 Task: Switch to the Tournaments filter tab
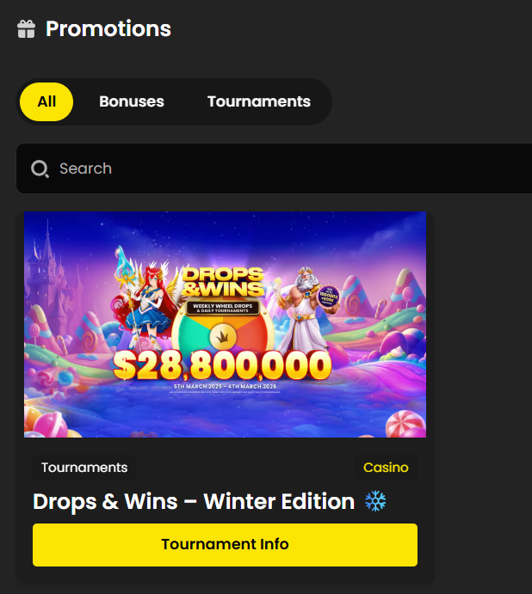tap(259, 102)
